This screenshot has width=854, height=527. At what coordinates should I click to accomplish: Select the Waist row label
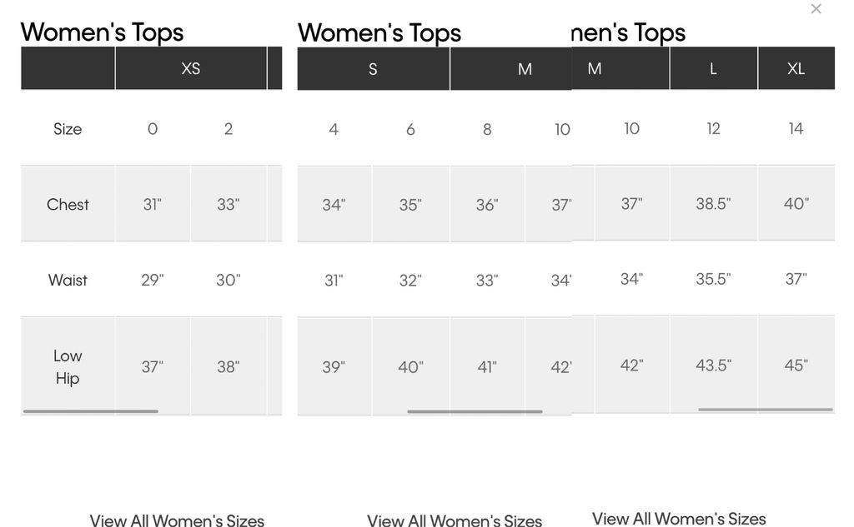coord(68,280)
